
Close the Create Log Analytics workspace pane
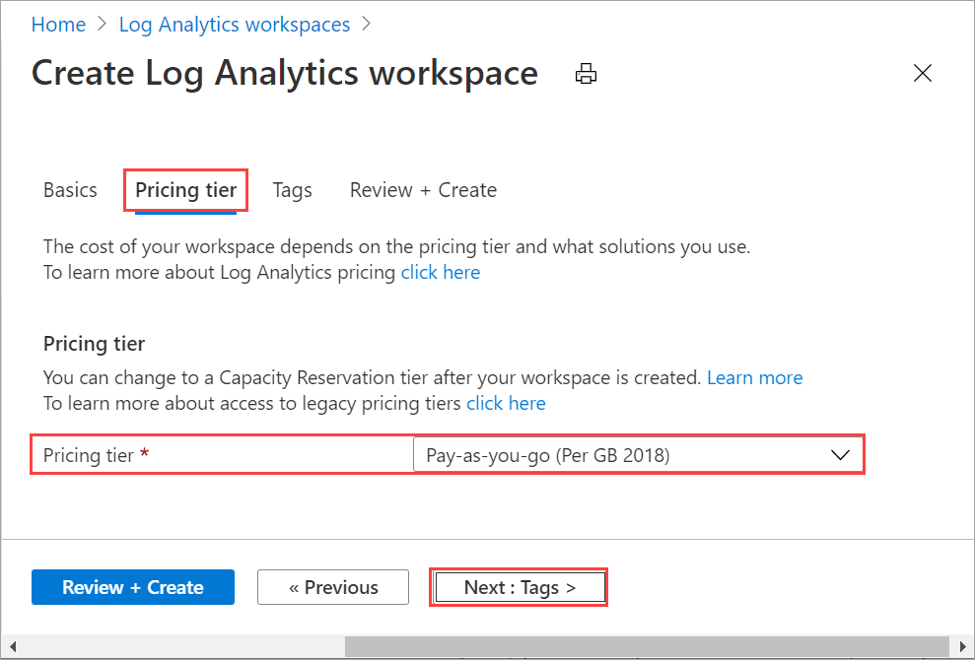(x=922, y=72)
